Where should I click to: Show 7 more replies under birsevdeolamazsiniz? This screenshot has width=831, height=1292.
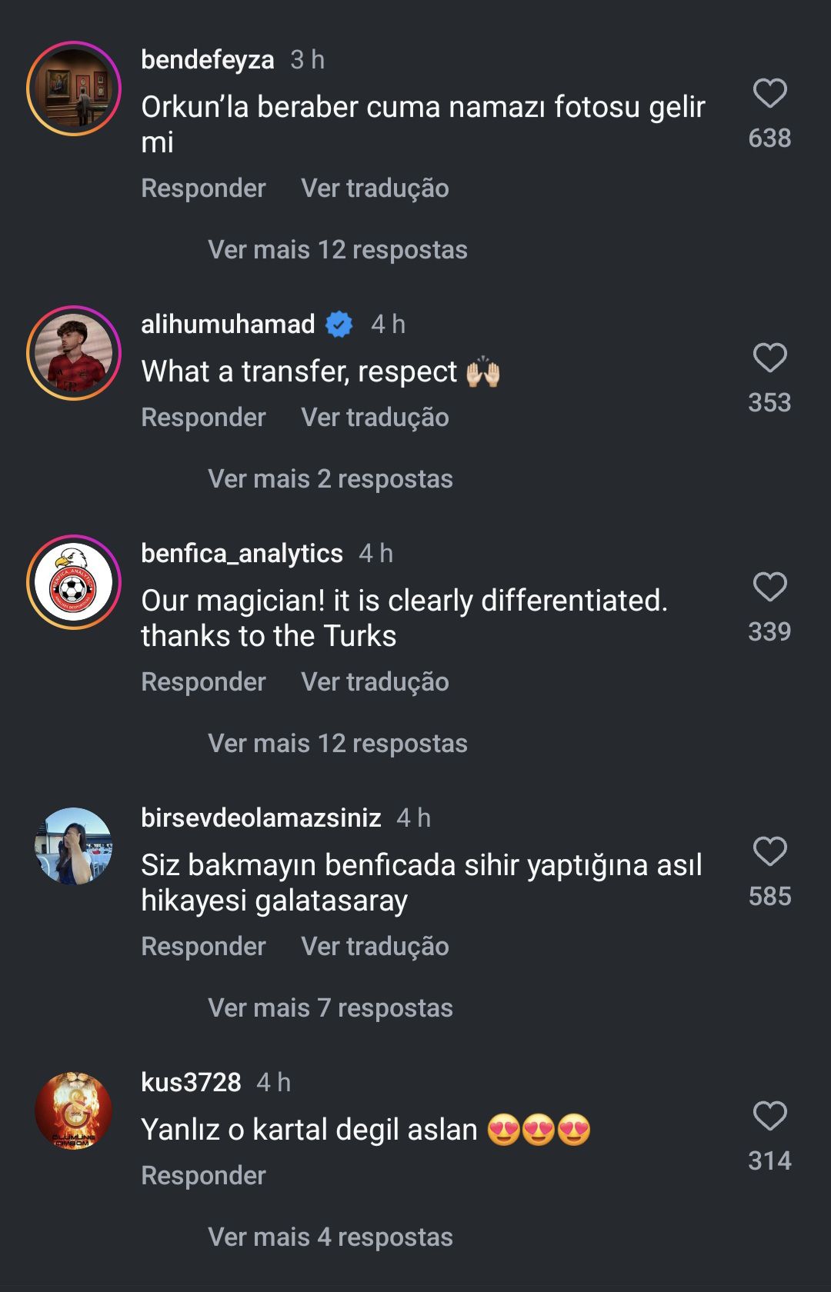click(330, 1008)
